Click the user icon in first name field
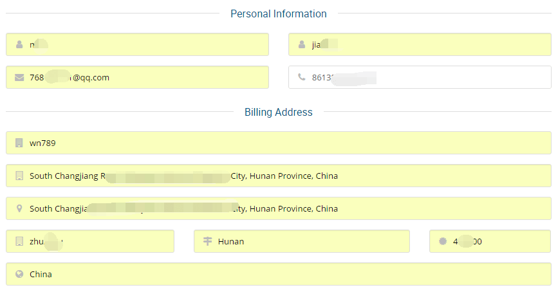The height and width of the screenshot is (301, 558). tap(19, 45)
